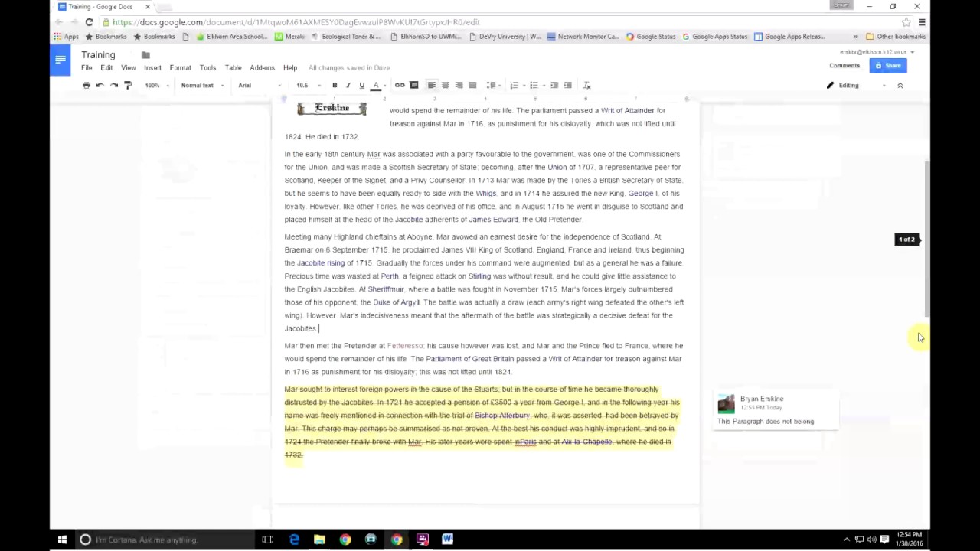
Task: Open the font size dropdown
Action: (308, 85)
